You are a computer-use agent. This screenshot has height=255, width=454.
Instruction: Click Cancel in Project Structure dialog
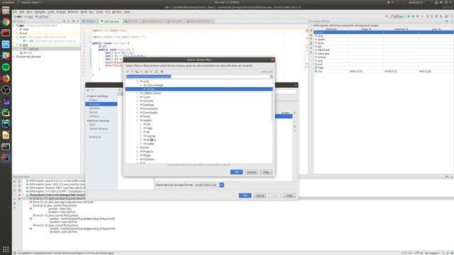pyautogui.click(x=260, y=195)
